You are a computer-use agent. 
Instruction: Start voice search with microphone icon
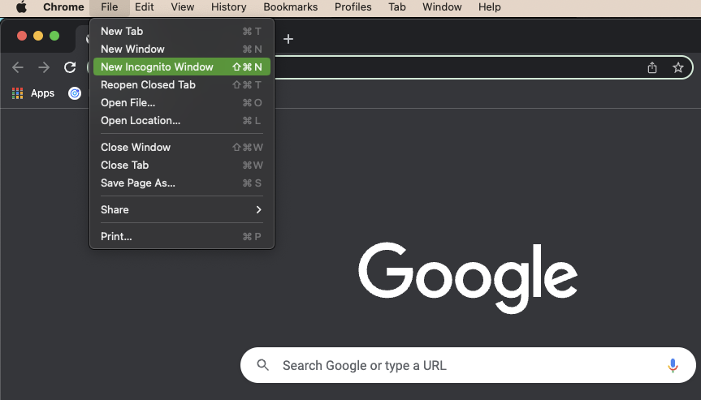tap(673, 365)
